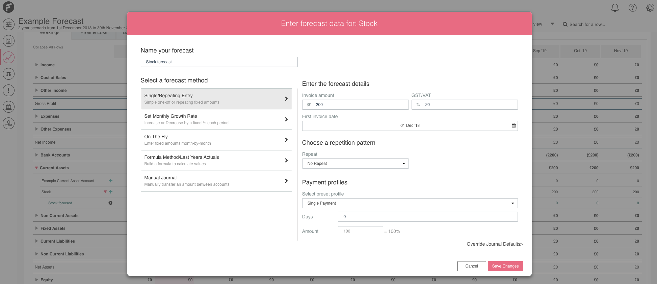Open the user location sidebar icon
This screenshot has width=657, height=284.
pos(8,123)
